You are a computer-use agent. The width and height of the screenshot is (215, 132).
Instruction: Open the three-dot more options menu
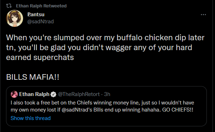point(203,14)
